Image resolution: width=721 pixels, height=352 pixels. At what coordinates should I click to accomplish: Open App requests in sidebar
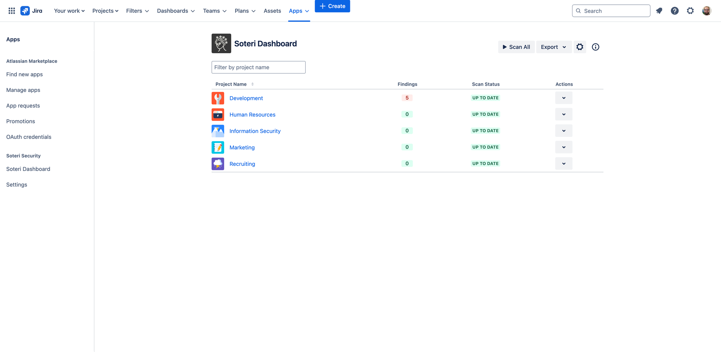[x=23, y=106]
